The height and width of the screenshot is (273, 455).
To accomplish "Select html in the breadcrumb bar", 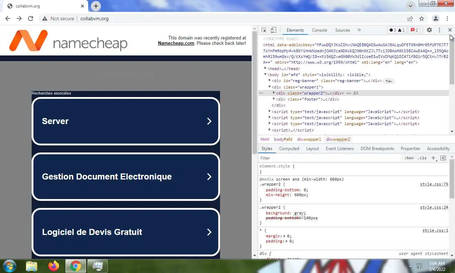I will (x=265, y=139).
